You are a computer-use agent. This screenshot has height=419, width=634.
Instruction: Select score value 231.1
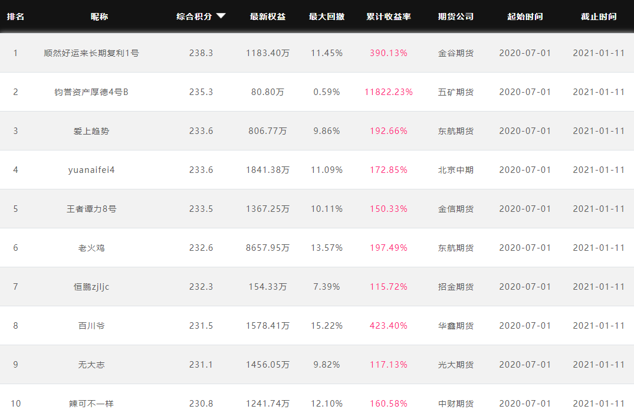tap(201, 365)
